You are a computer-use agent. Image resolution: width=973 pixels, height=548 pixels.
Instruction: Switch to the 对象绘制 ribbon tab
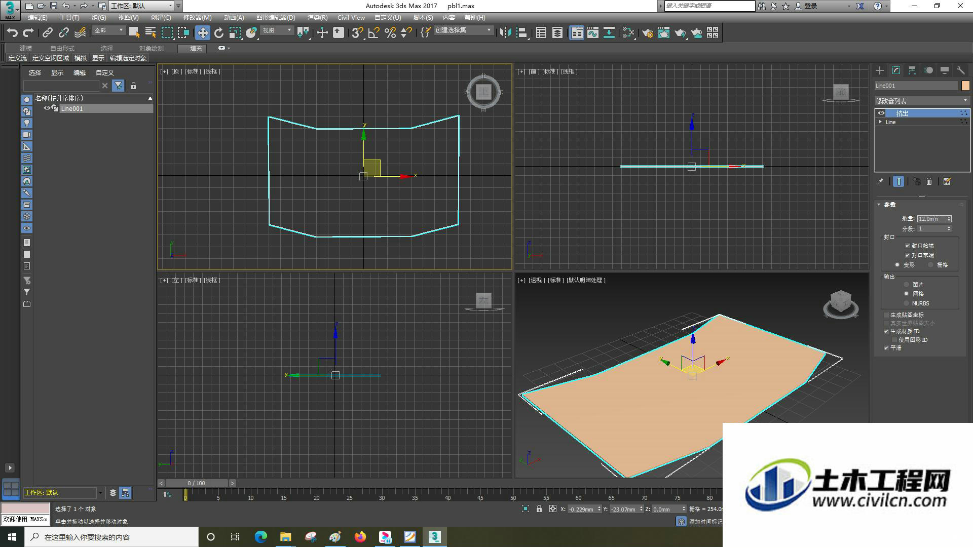click(x=151, y=49)
